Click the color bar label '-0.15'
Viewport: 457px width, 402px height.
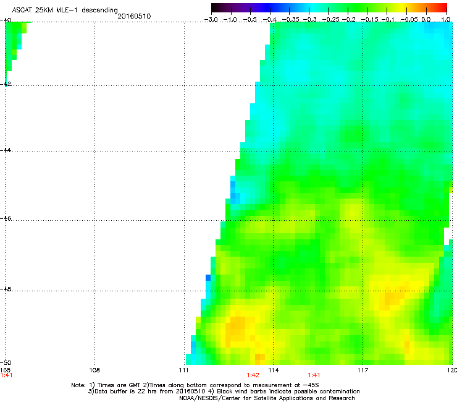(x=369, y=20)
